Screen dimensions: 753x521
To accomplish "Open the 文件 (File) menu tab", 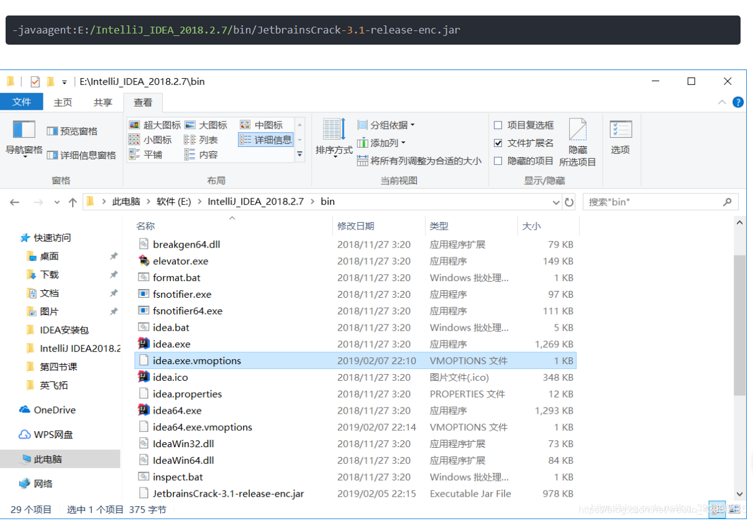I will tap(22, 102).
